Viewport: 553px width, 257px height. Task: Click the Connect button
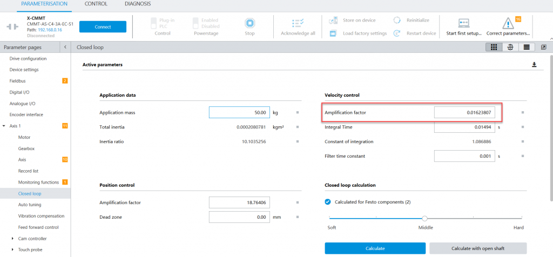(x=103, y=27)
